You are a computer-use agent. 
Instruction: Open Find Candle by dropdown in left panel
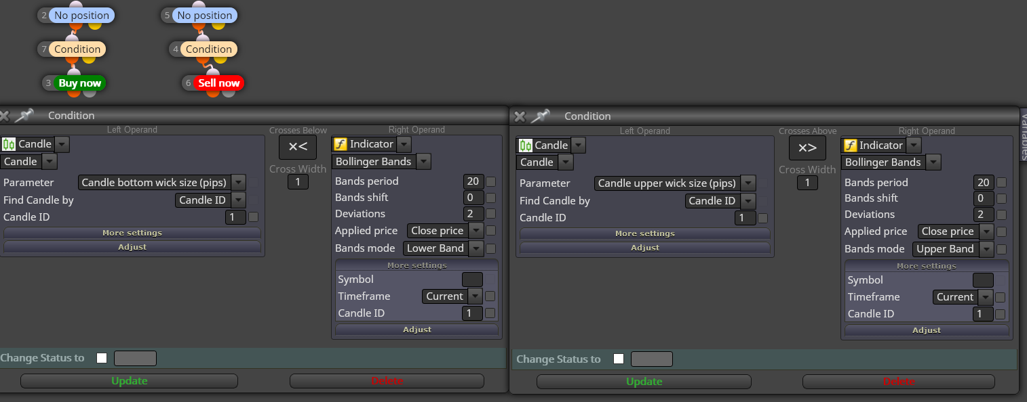[x=238, y=200]
